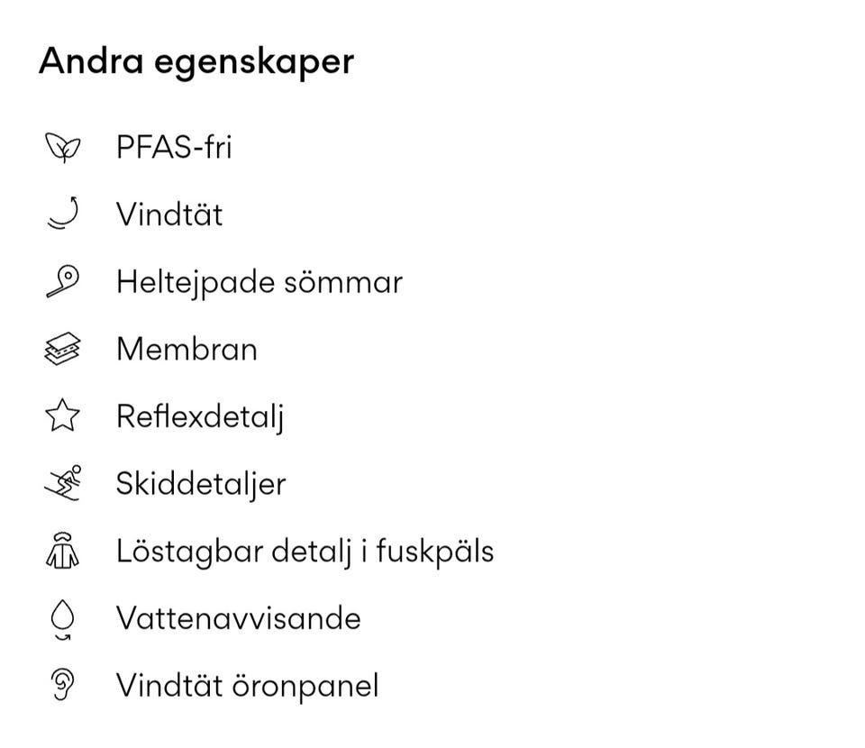Click the Andra egenskaper heading
This screenshot has width=865, height=748.
click(x=196, y=61)
